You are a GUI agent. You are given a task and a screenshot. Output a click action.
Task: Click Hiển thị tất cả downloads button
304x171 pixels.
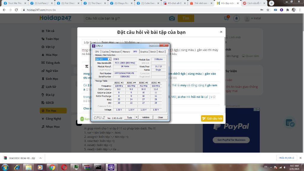286,158
